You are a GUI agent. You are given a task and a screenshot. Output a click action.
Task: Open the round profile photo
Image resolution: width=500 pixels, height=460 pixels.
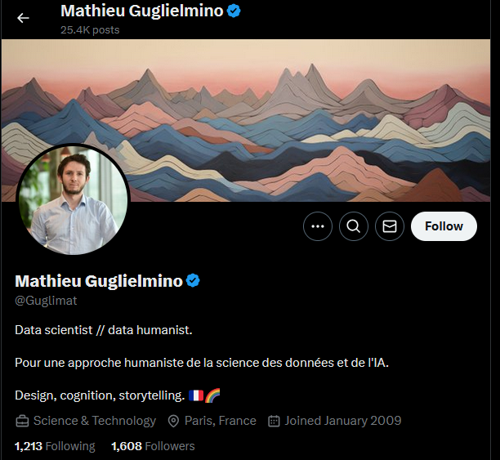tap(74, 200)
